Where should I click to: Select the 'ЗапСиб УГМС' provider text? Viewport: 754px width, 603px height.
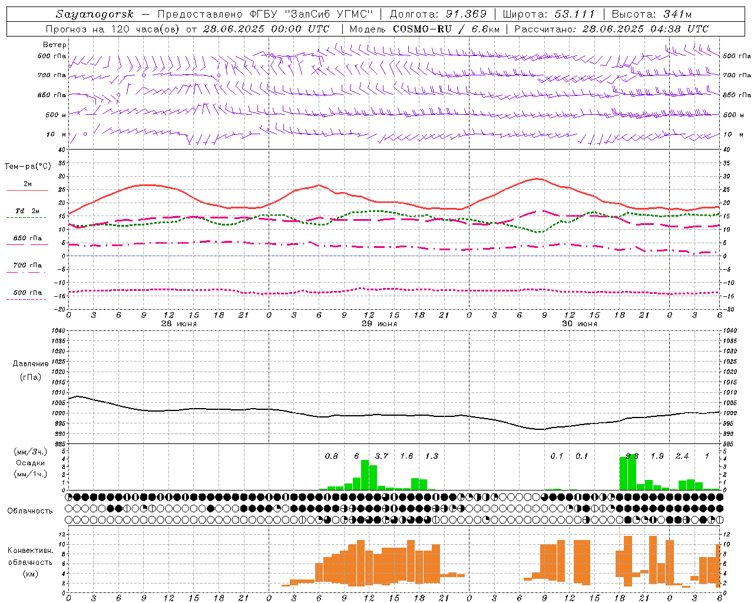click(328, 14)
